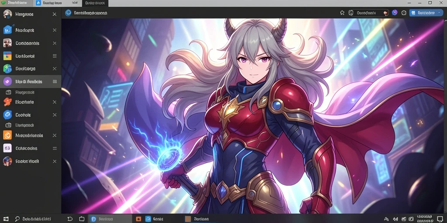Click the blue button in the top-right toolbar
Viewport: 447px width, 223px height.
pos(426,13)
